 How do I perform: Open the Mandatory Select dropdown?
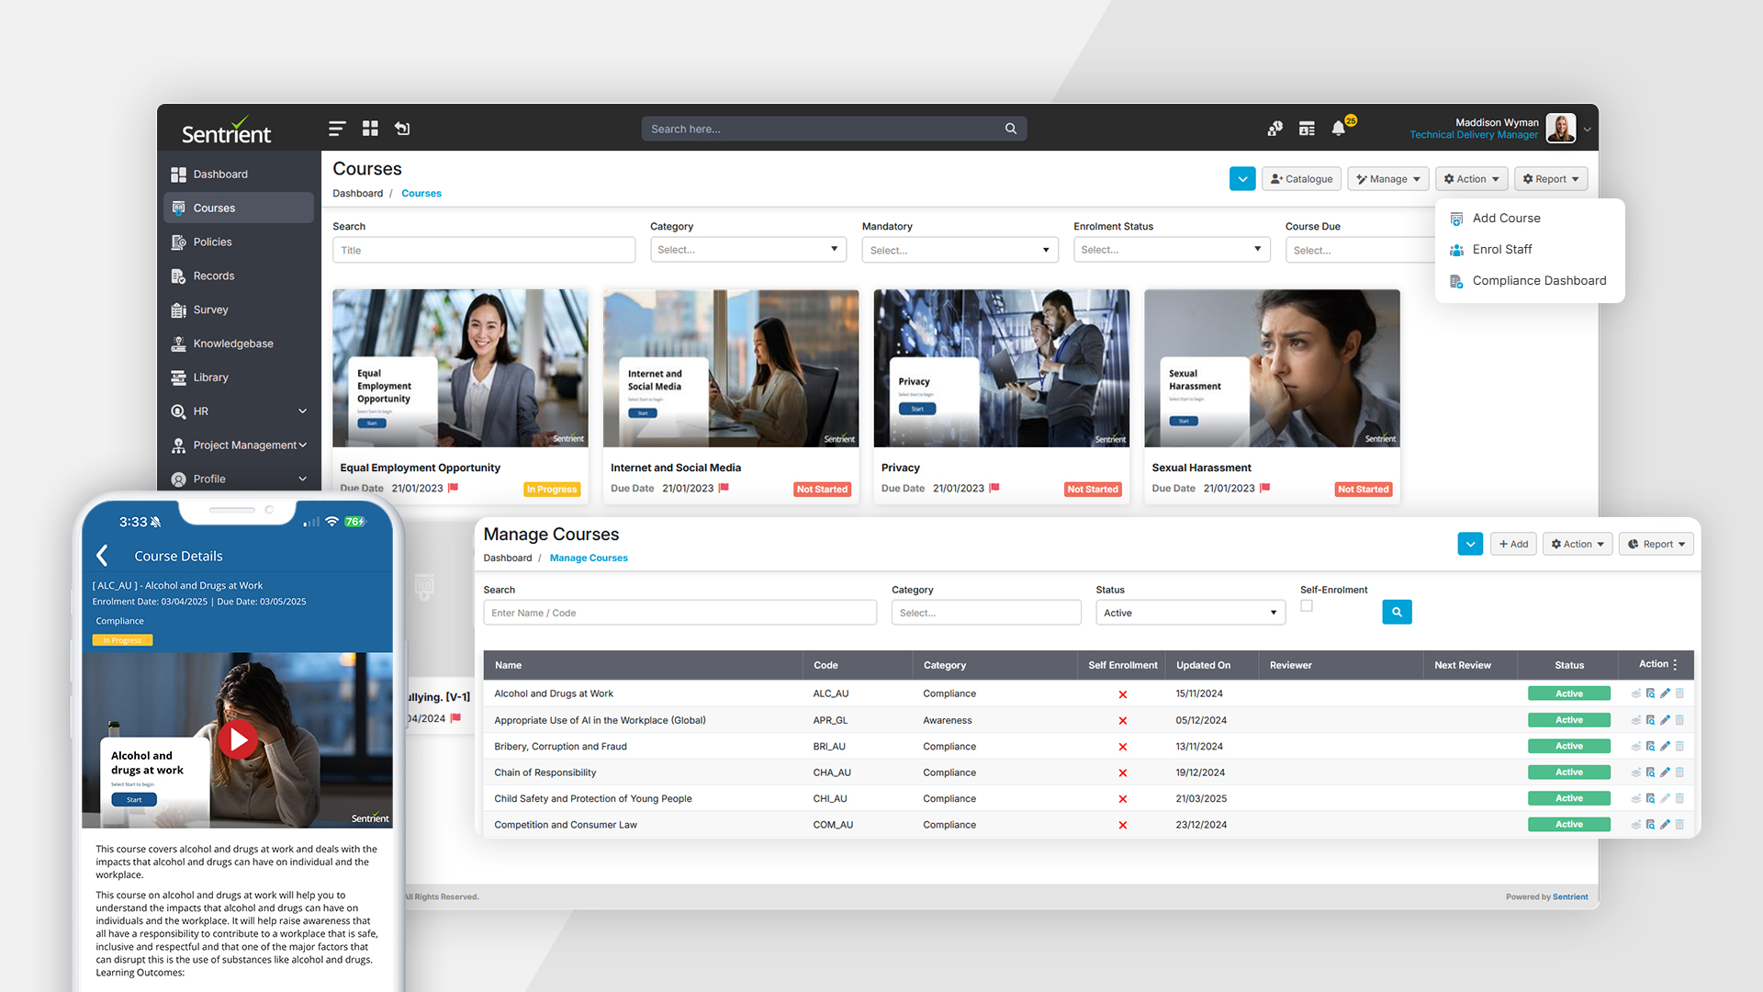[x=960, y=249]
